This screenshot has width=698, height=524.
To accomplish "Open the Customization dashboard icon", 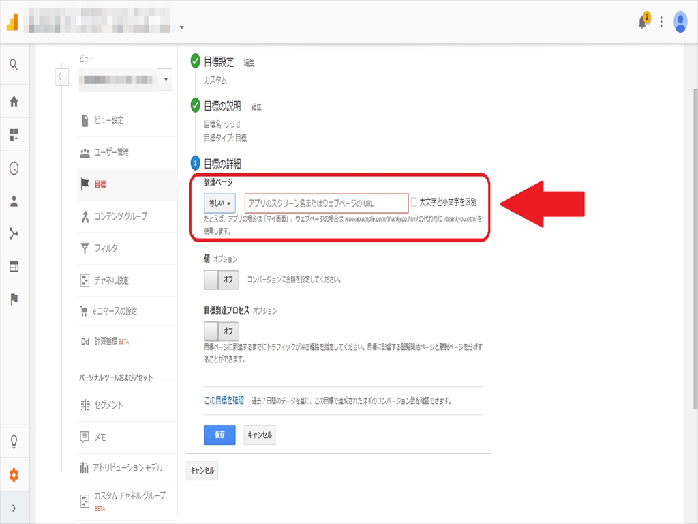I will (14, 134).
